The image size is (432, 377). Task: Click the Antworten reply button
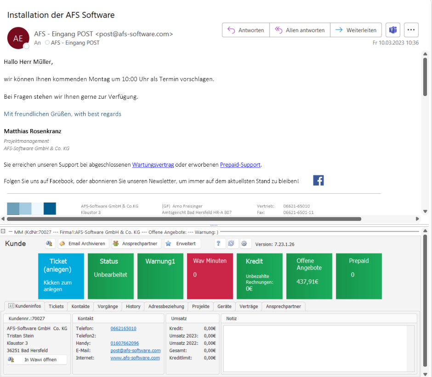point(246,30)
